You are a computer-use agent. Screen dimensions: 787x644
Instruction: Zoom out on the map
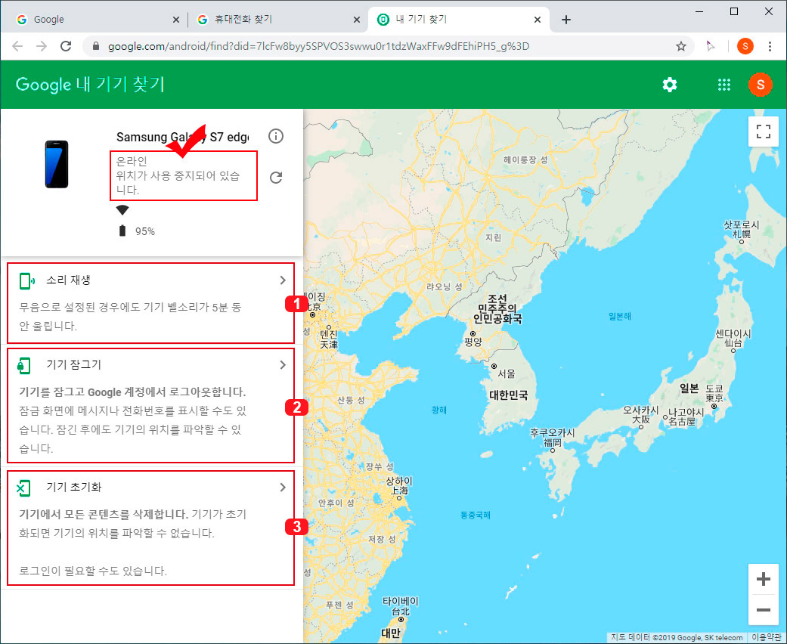764,609
